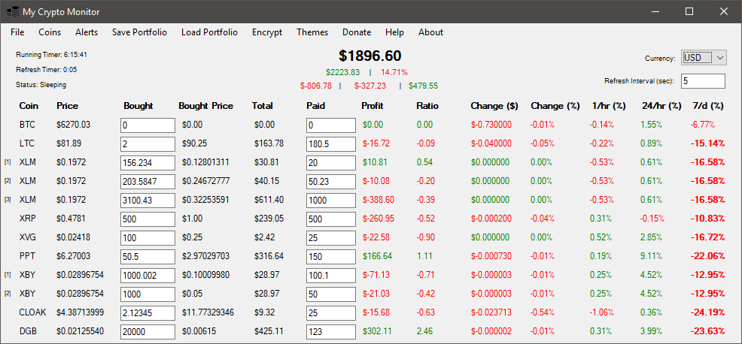Click the XRP Bought field

(147, 219)
